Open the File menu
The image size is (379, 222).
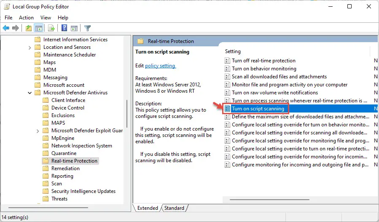[x=8, y=18]
